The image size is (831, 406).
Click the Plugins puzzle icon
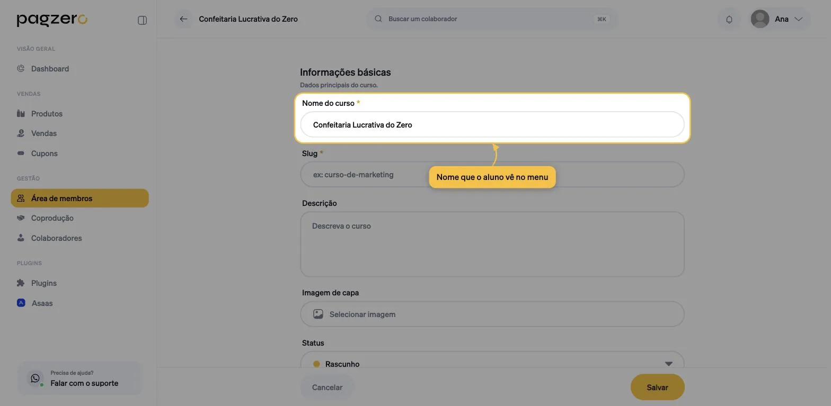pos(21,283)
